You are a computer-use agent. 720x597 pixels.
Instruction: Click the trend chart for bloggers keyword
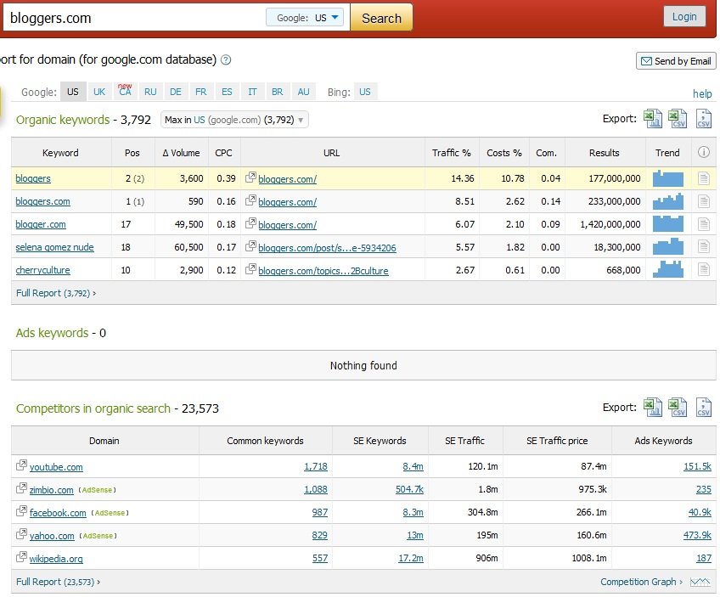(668, 178)
